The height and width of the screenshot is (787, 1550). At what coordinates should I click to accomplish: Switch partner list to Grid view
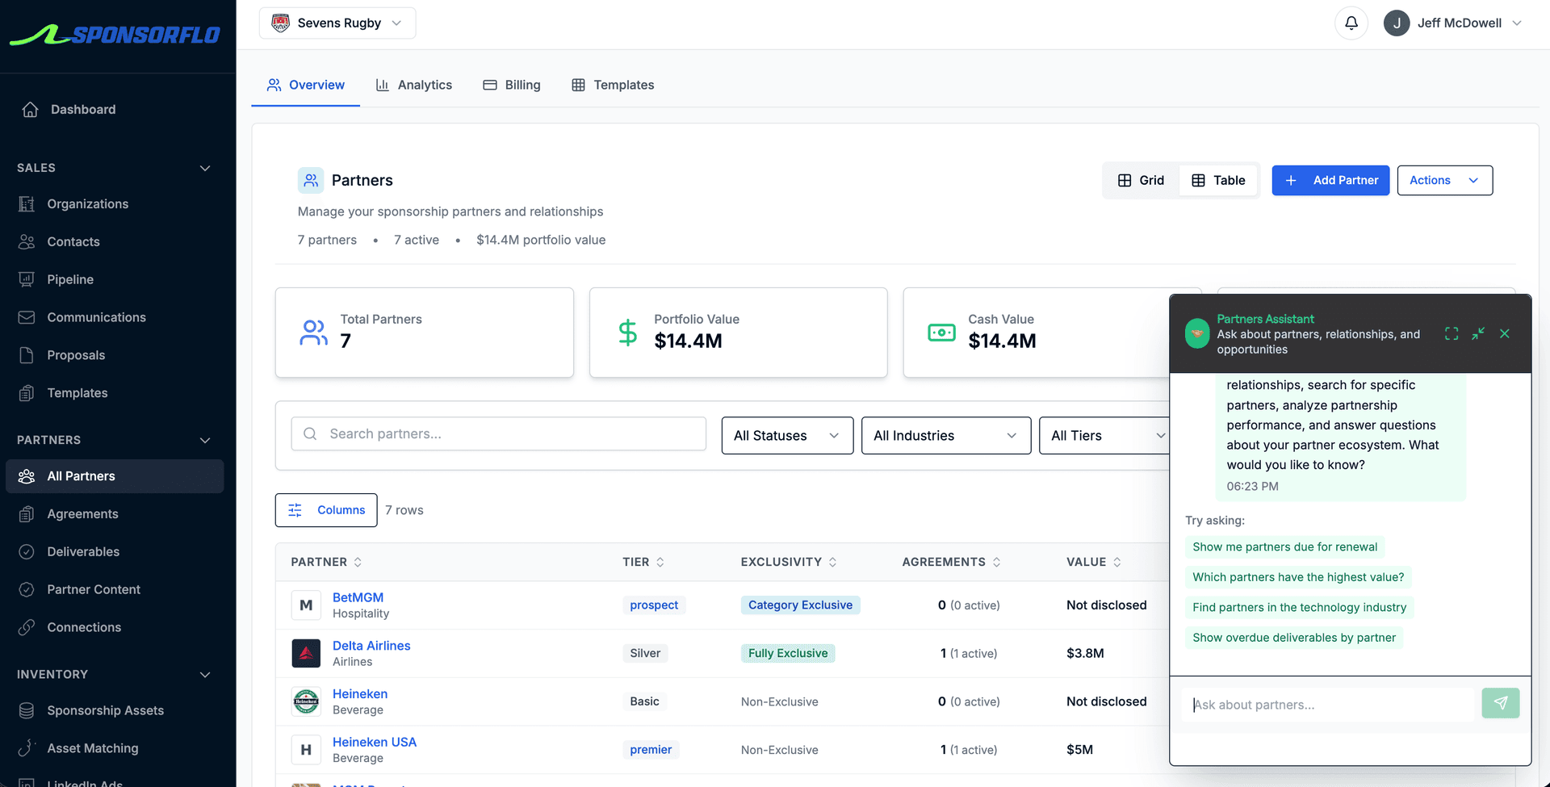pyautogui.click(x=1140, y=180)
